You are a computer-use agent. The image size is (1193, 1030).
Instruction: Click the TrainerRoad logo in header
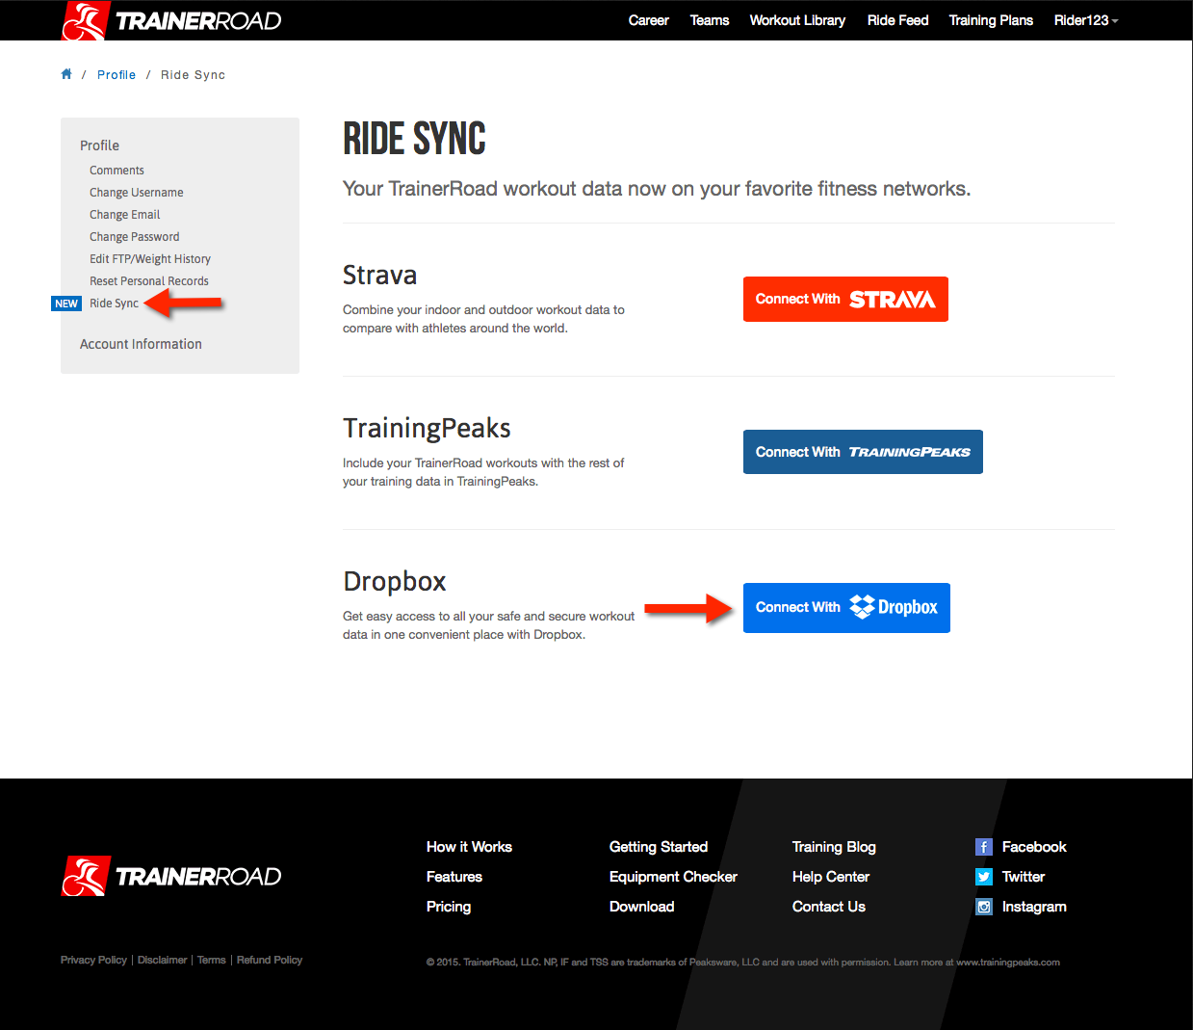(171, 20)
